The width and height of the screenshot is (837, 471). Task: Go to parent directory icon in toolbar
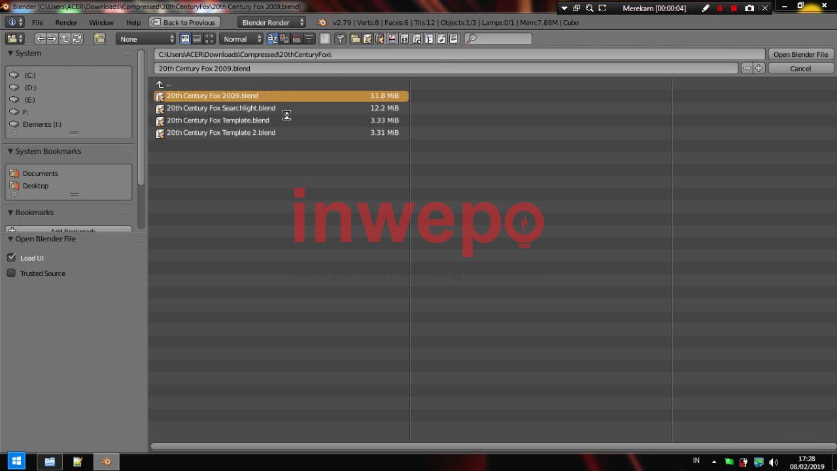click(x=64, y=39)
